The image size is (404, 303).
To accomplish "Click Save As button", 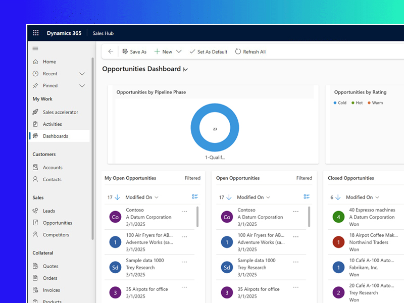I will coord(134,52).
